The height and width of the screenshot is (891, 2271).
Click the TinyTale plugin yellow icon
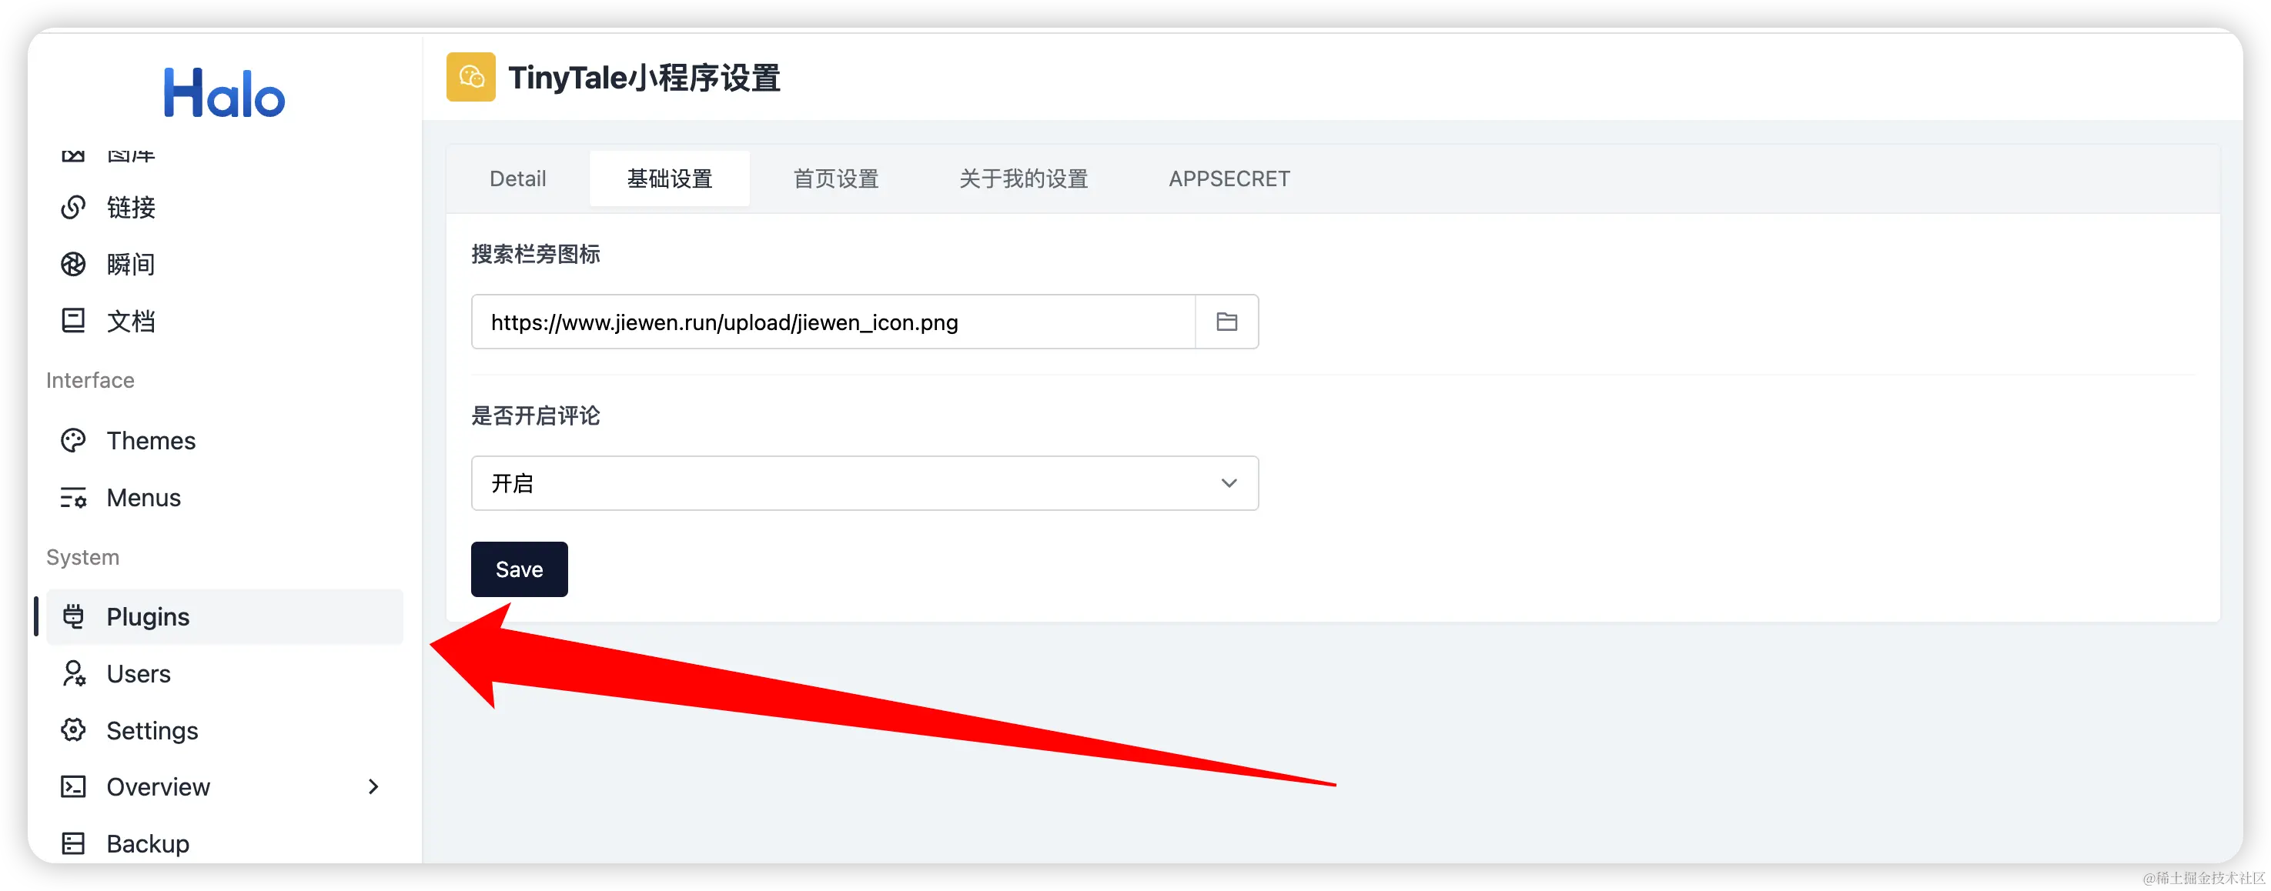470,78
